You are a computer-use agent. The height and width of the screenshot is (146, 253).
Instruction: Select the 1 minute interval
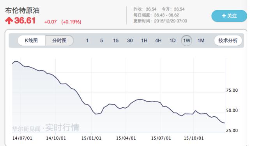[x=87, y=40]
